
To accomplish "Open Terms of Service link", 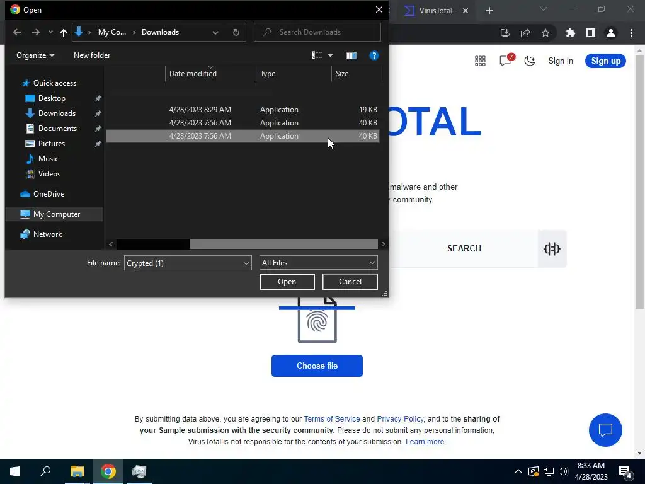I will [332, 419].
